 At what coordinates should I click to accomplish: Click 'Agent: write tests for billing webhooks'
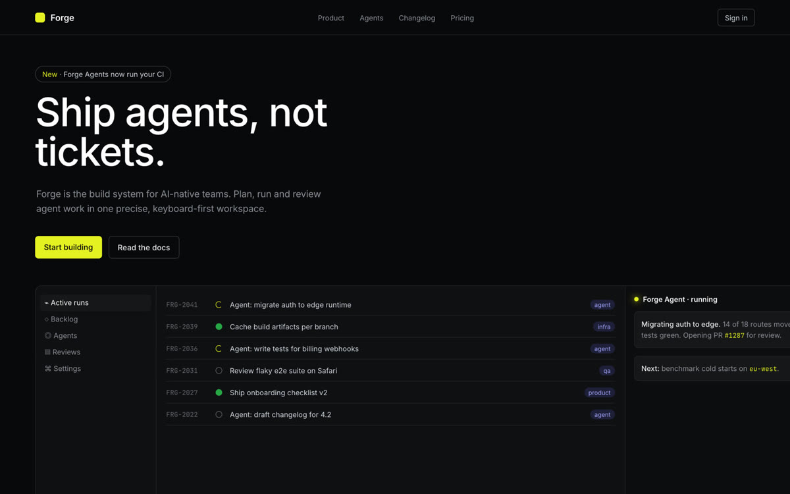click(x=294, y=348)
